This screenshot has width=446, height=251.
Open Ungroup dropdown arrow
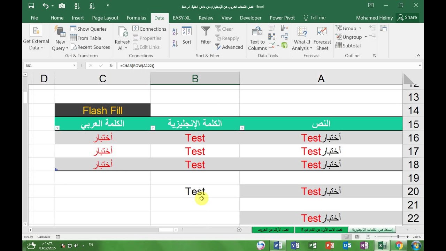366,37
